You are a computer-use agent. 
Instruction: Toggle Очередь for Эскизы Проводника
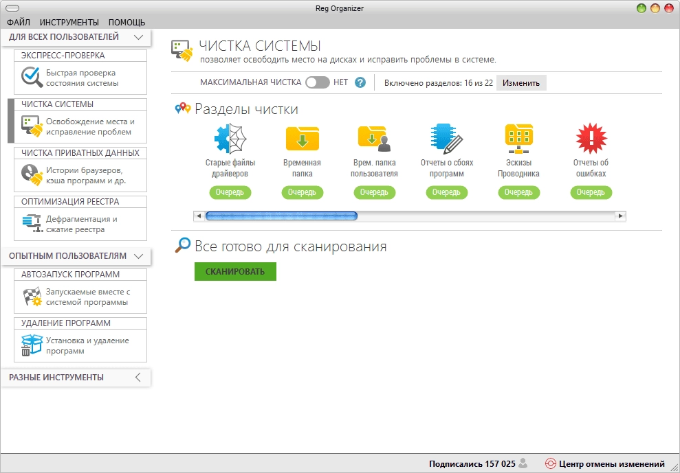pyautogui.click(x=518, y=192)
